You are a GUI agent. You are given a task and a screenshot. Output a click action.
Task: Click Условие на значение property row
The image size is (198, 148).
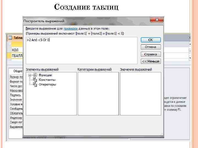[16, 104]
